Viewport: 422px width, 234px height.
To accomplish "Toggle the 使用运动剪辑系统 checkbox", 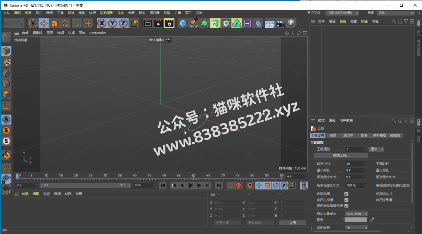I will click(346, 206).
